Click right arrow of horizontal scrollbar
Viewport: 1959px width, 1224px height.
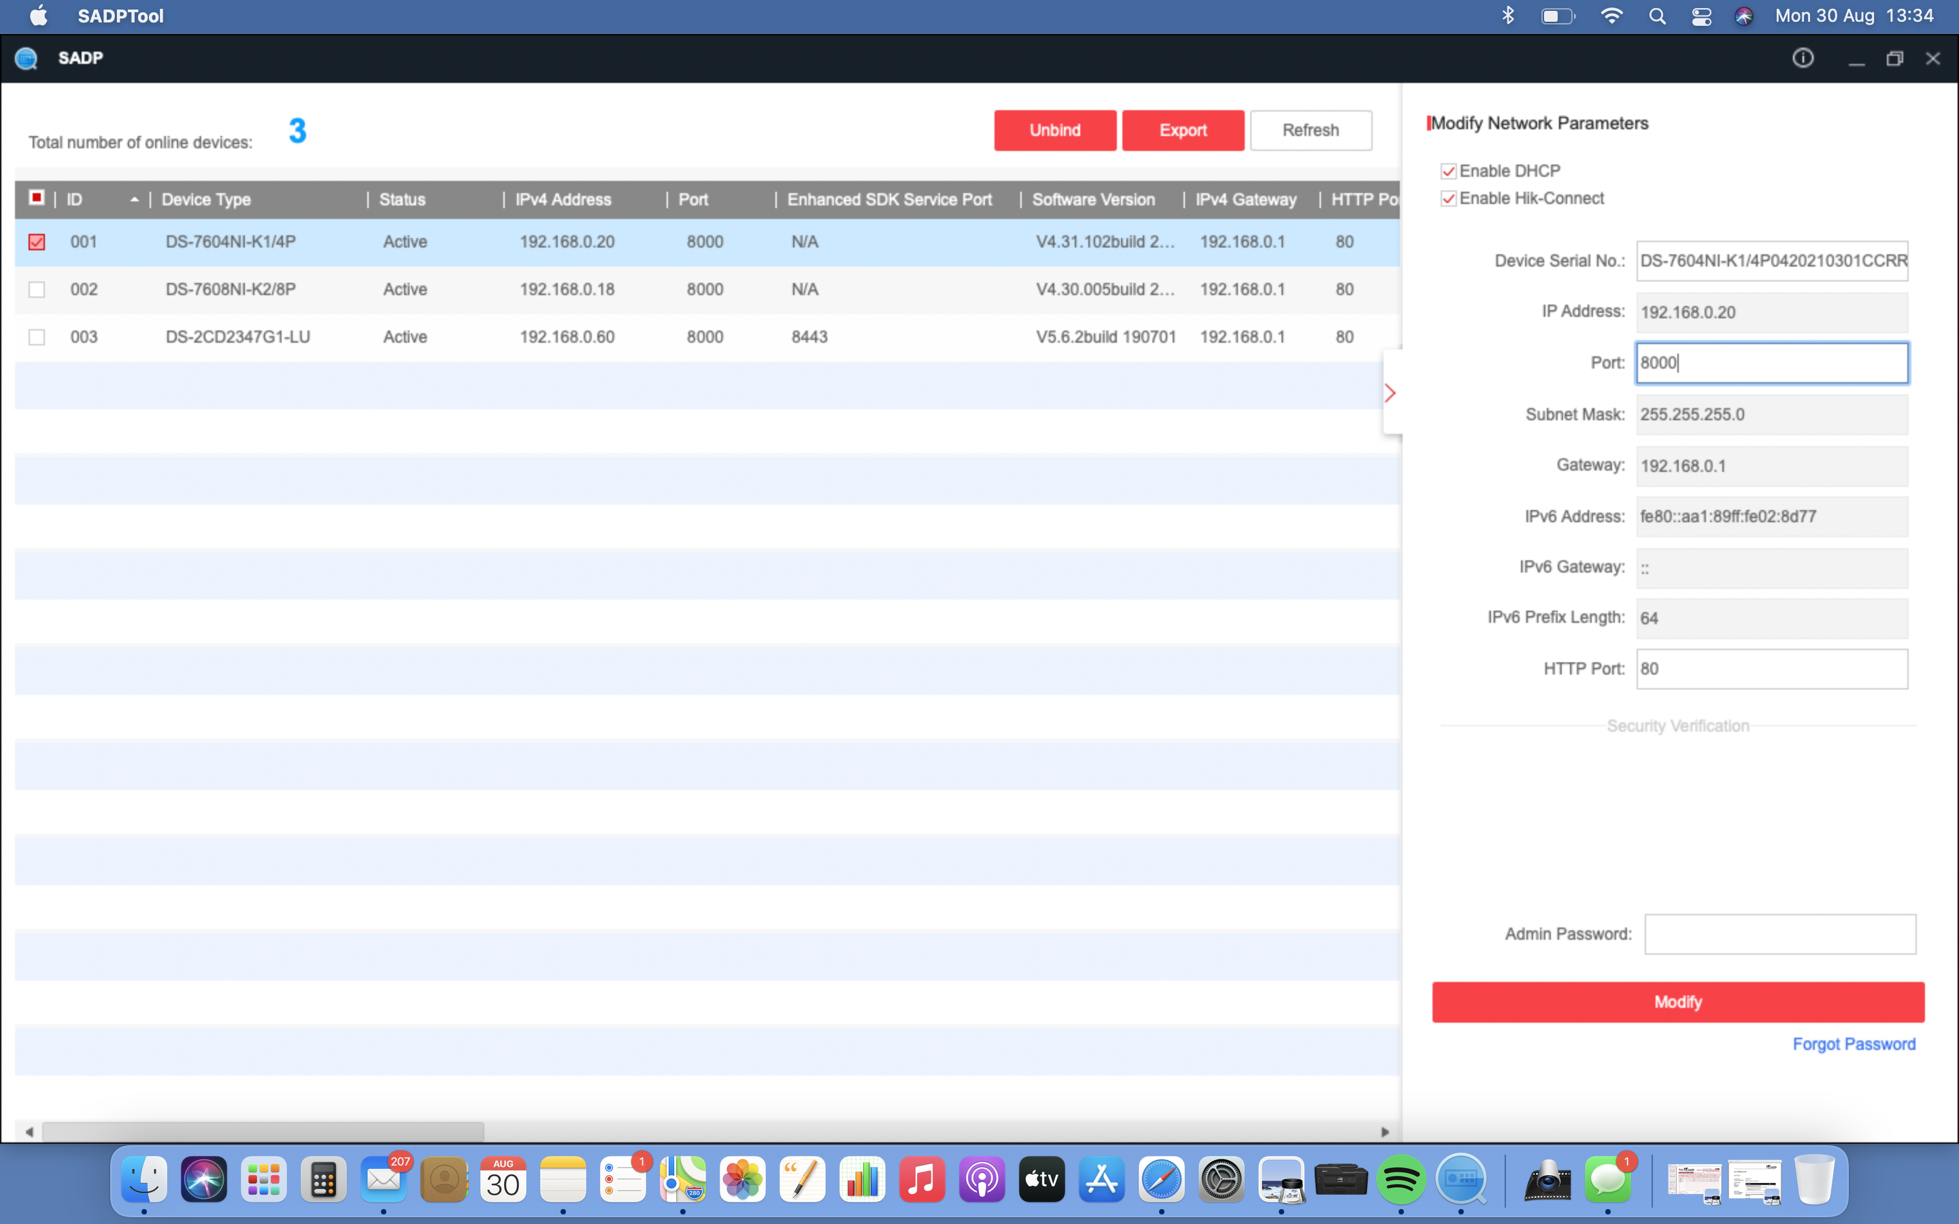coord(1384,1132)
